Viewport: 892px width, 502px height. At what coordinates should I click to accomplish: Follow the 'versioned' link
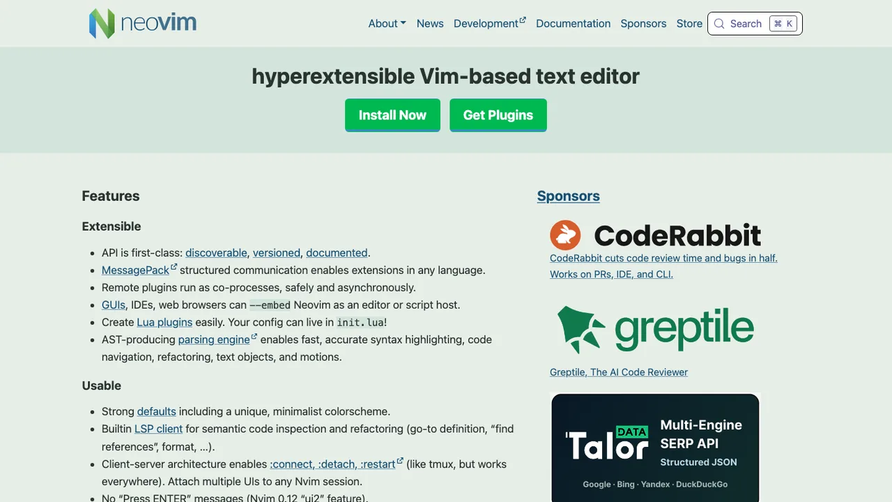(x=277, y=252)
